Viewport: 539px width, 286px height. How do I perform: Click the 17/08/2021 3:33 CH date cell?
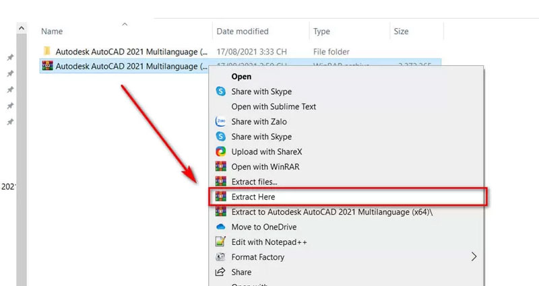pos(251,52)
